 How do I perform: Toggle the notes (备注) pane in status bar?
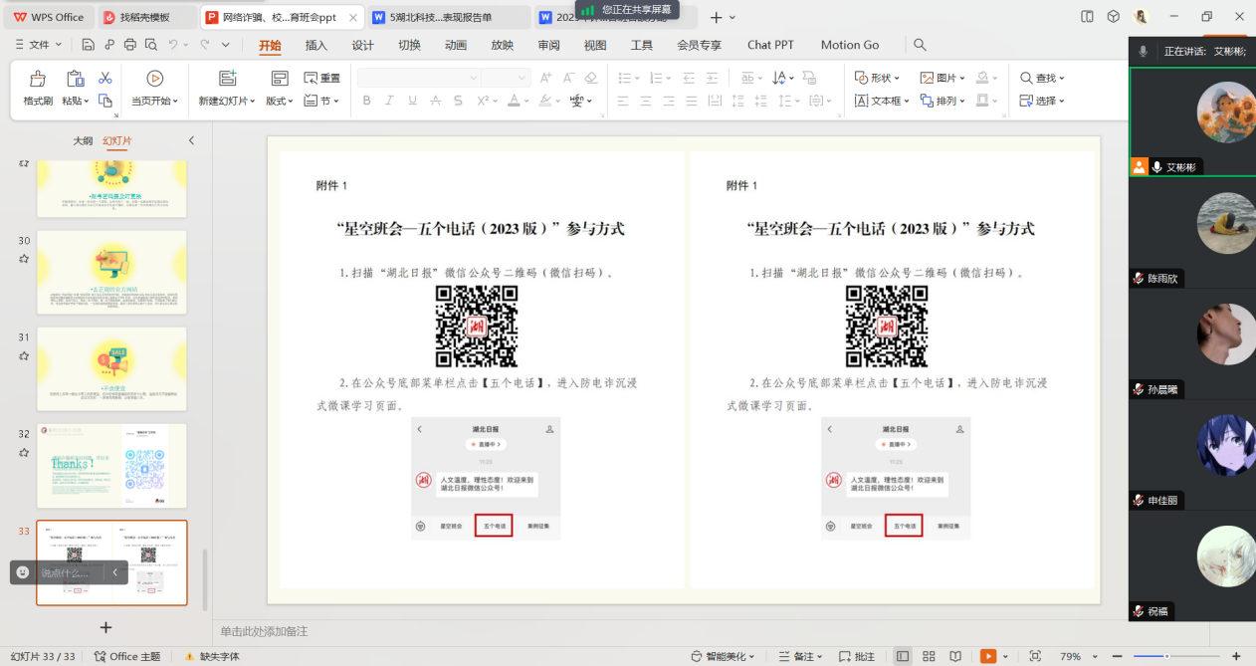(x=804, y=656)
